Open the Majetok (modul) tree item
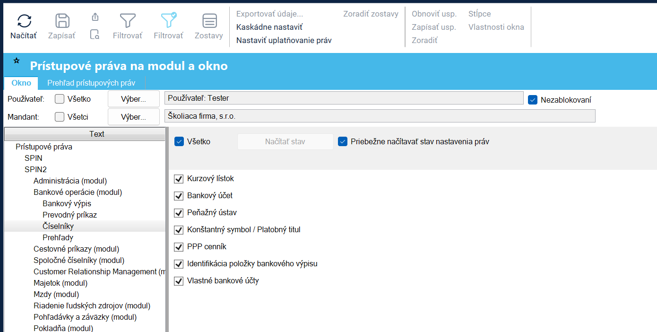This screenshot has height=332, width=657. pyautogui.click(x=61, y=283)
